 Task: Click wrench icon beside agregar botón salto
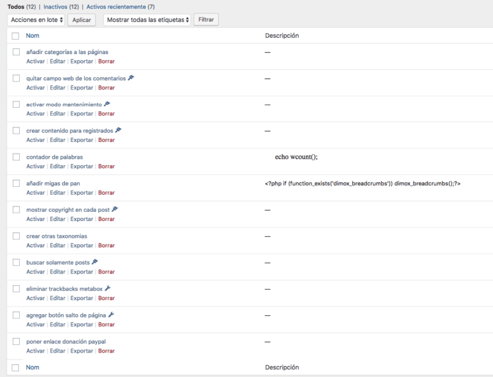pos(111,315)
